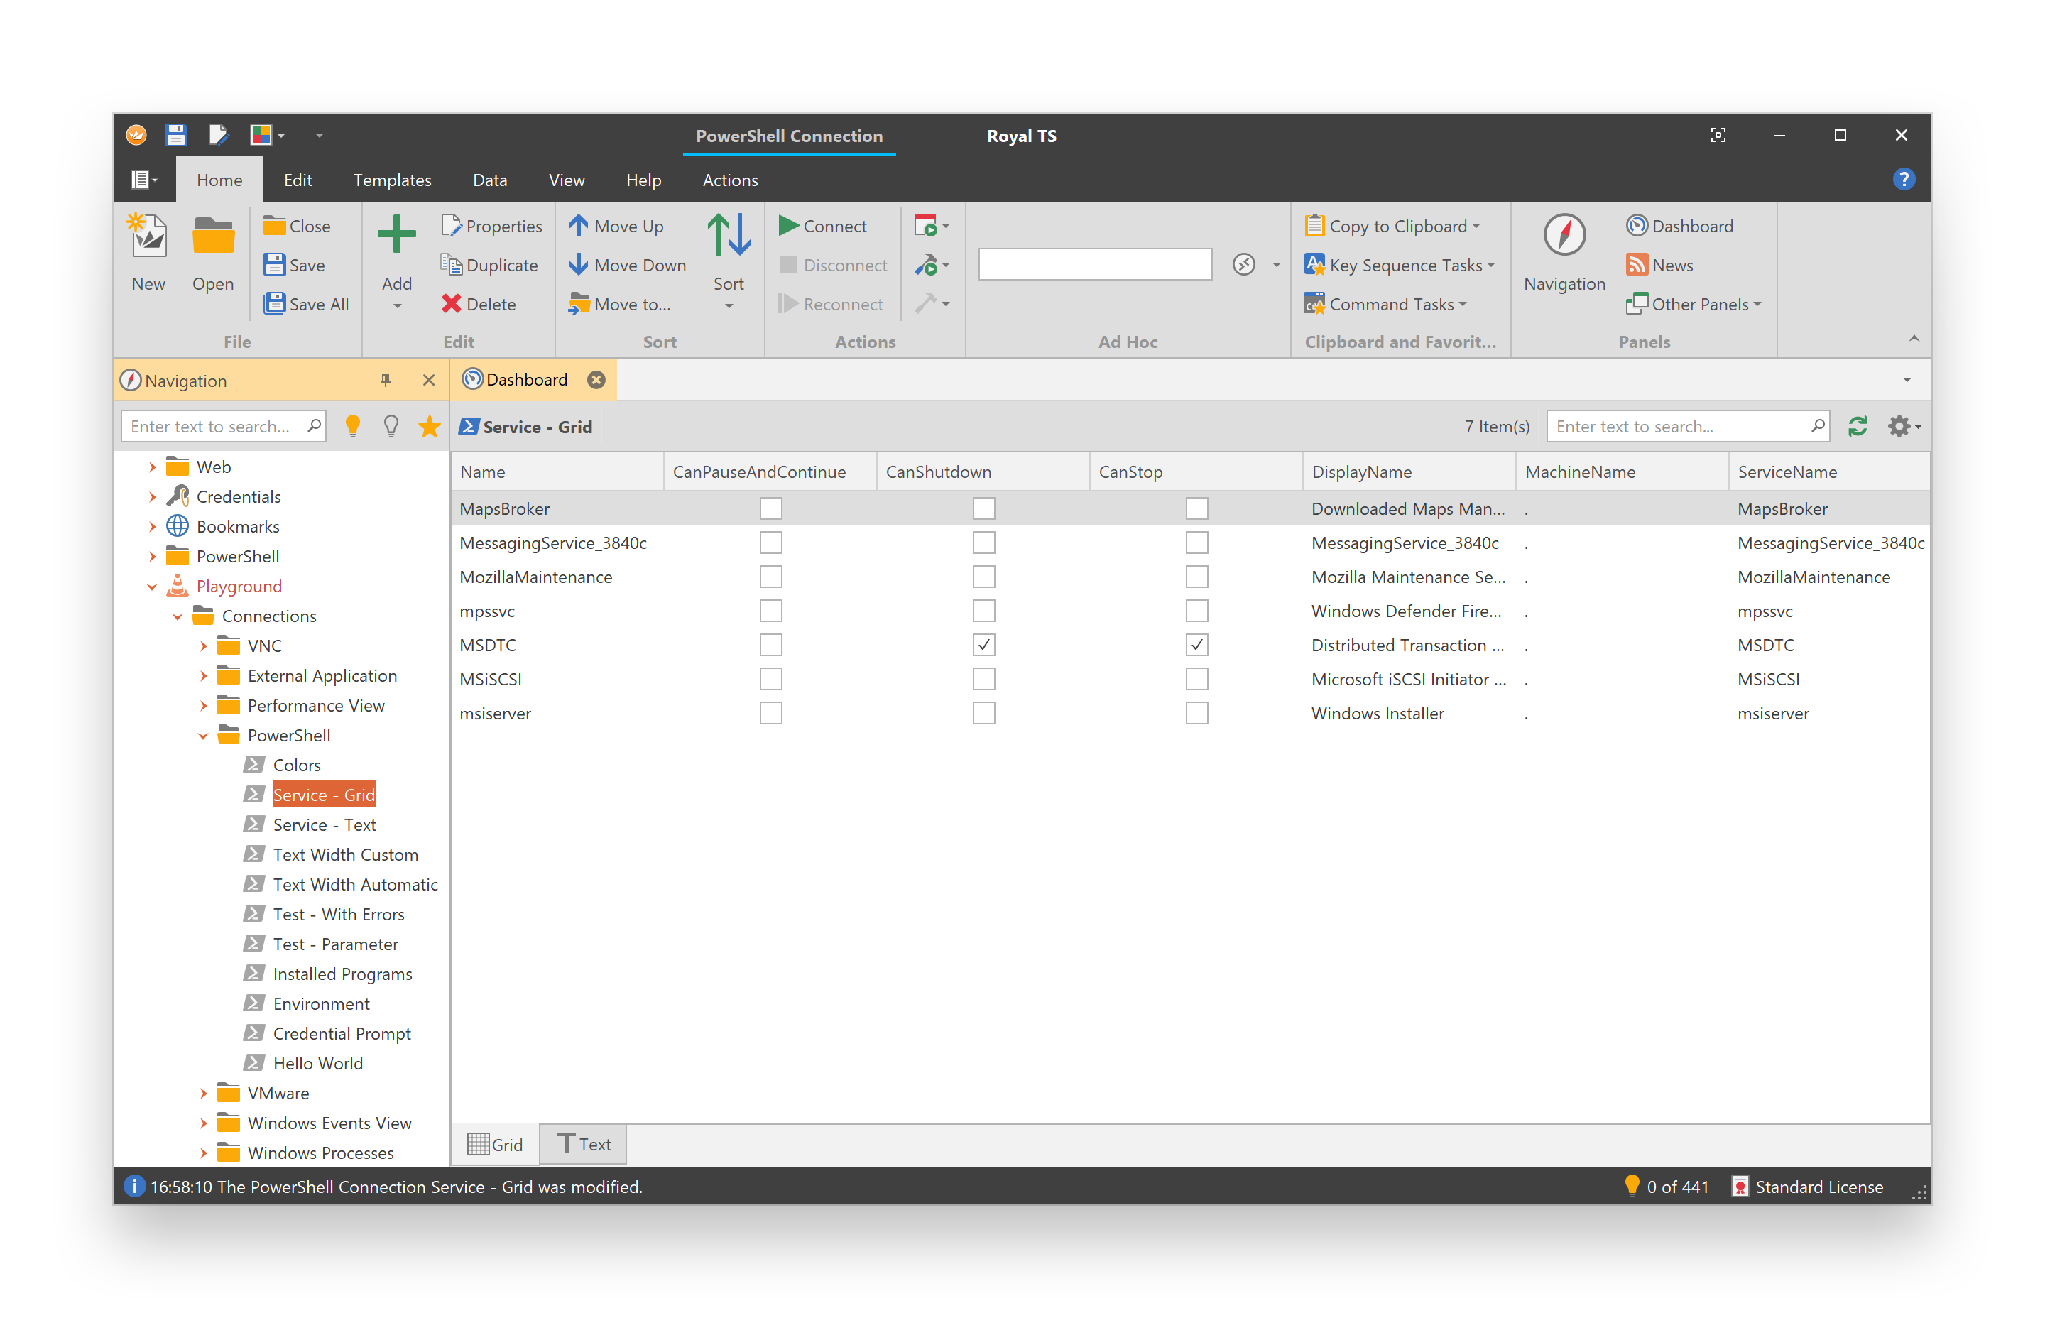Refresh the Service grid data
The height and width of the screenshot is (1318, 2045).
(1857, 426)
